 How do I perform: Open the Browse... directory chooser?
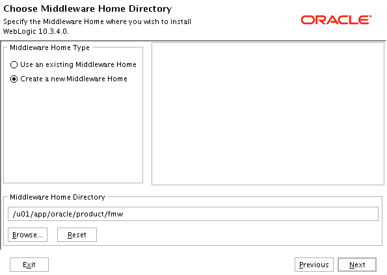[x=27, y=235]
